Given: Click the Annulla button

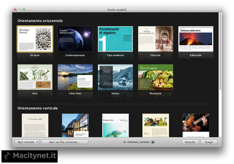Looking at the screenshot, I should pos(190,142).
